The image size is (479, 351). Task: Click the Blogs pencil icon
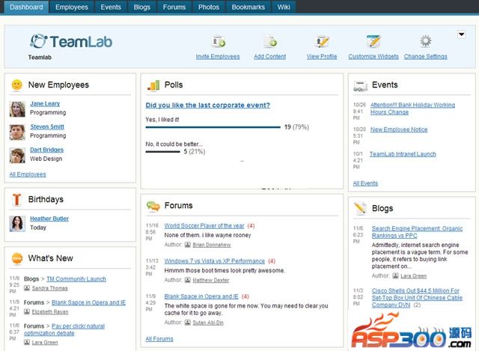point(360,208)
